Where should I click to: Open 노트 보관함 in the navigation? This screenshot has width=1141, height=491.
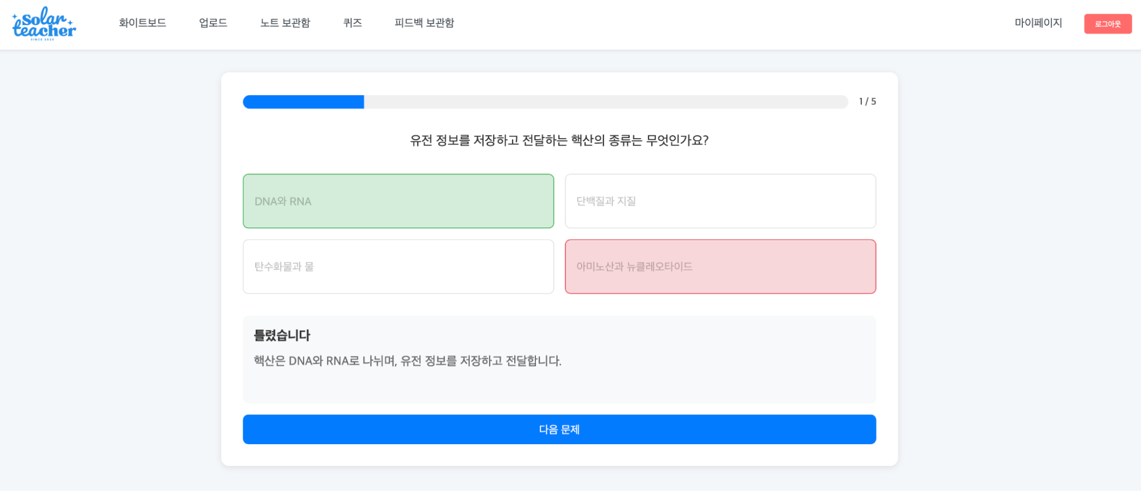coord(285,23)
